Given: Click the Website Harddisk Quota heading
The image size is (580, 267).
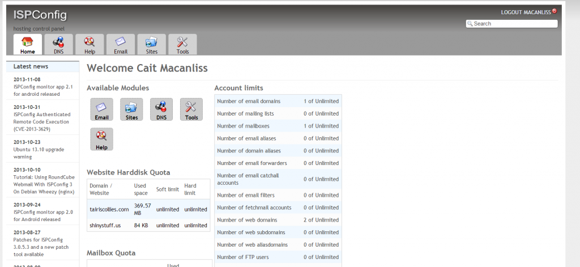Looking at the screenshot, I should 129,172.
